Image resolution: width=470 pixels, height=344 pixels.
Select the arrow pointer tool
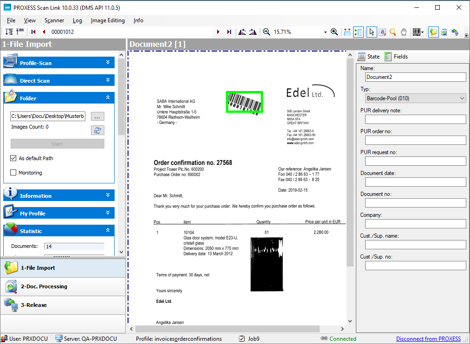(371, 32)
